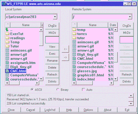Click remote Date column header to sort
This screenshot has height=114, width=138.
(x=113, y=25)
